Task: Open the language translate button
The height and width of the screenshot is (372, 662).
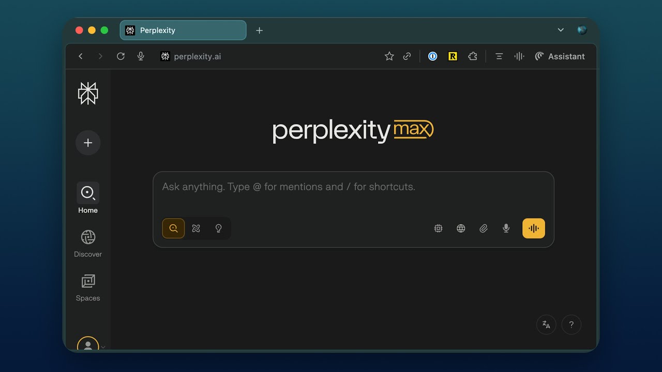Action: click(x=546, y=324)
